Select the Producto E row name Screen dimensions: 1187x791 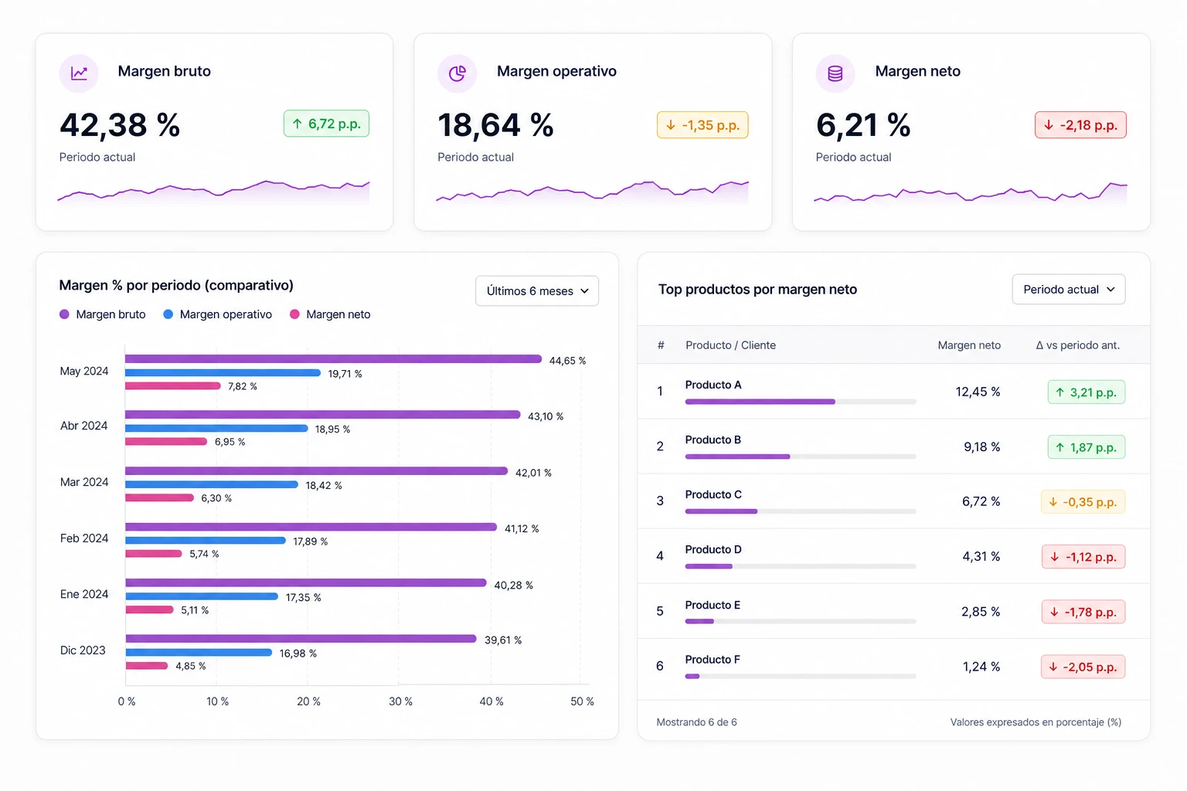(713, 605)
